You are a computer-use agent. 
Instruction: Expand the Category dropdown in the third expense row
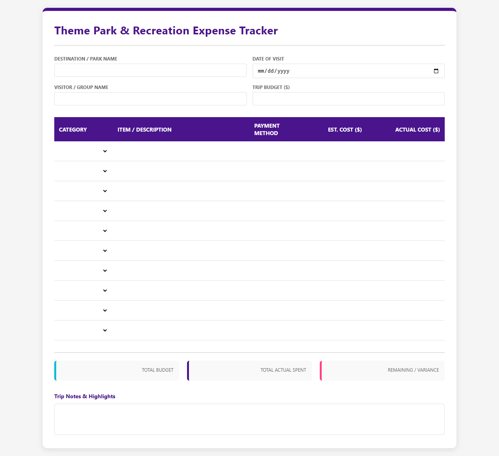(83, 191)
